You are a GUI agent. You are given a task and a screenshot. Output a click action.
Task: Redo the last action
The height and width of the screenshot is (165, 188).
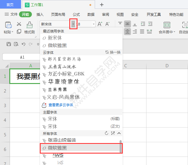pyautogui.click(x=31, y=44)
